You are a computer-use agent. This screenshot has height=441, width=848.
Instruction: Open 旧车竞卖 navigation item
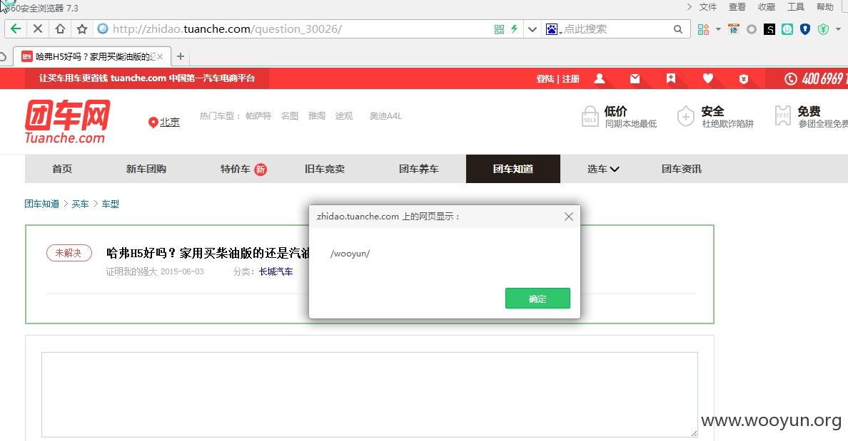point(325,169)
